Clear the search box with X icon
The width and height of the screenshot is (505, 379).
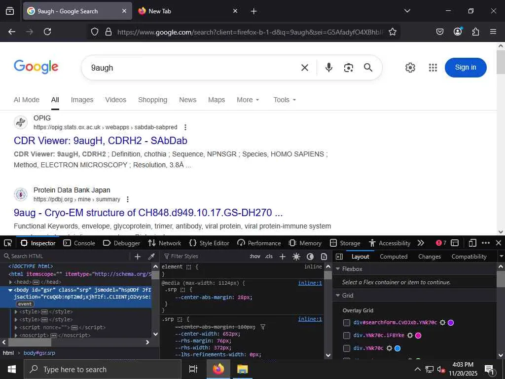point(305,68)
